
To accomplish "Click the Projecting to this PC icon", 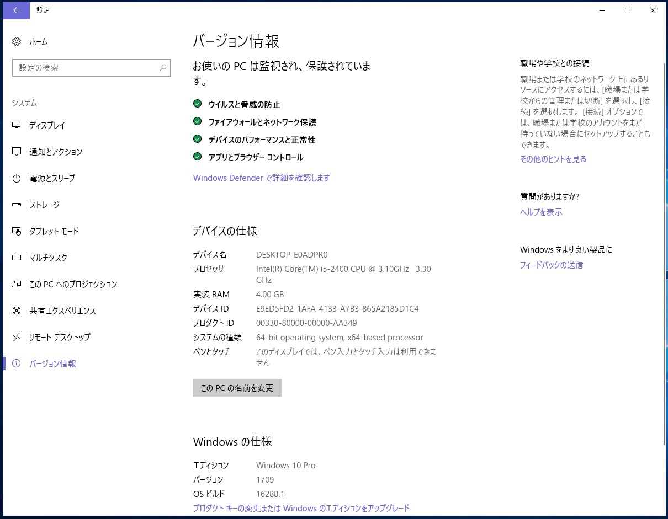I will click(x=17, y=284).
